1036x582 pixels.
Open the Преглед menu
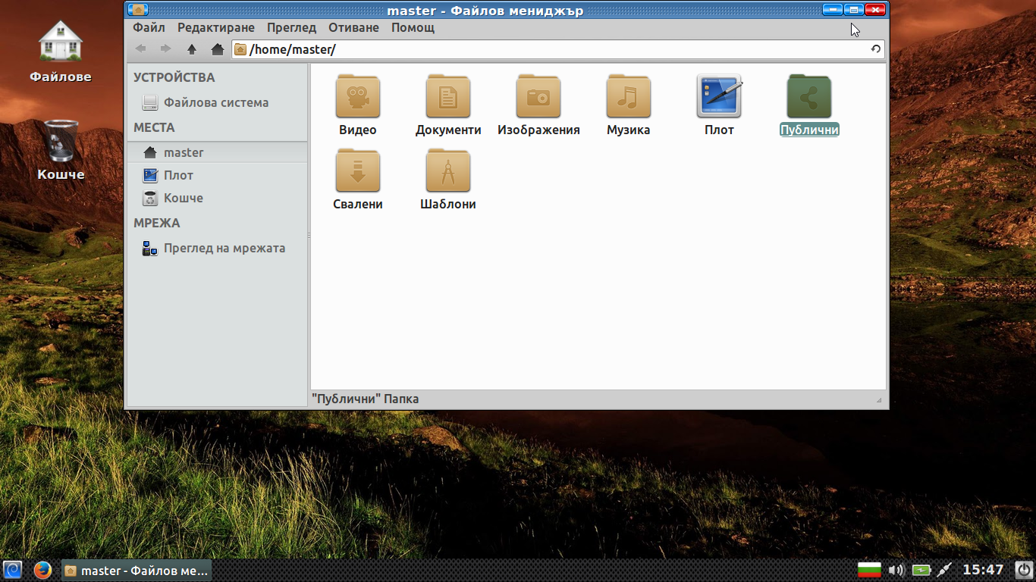click(291, 27)
